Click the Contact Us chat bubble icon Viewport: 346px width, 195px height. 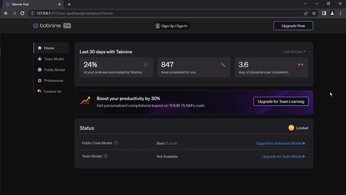coord(39,91)
